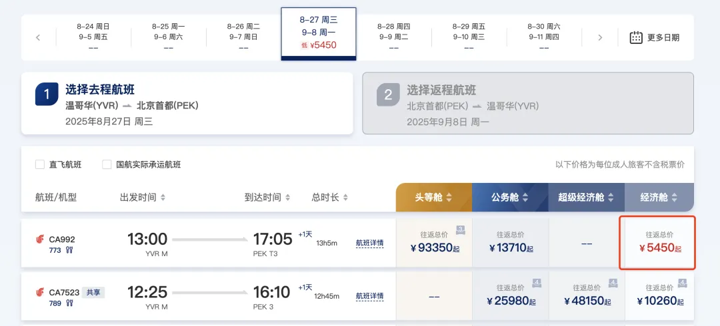Select the 8-26 周二 date tab
Image resolution: width=720 pixels, height=326 pixels.
[243, 37]
